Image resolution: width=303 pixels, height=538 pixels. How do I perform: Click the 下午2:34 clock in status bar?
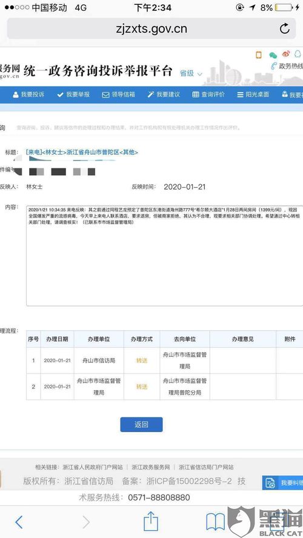click(x=153, y=7)
